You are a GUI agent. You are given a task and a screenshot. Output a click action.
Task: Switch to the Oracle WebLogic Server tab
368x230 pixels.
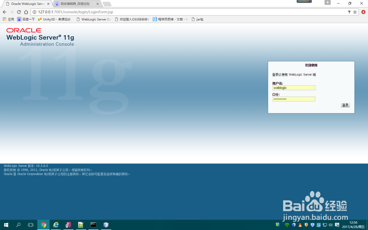click(28, 4)
